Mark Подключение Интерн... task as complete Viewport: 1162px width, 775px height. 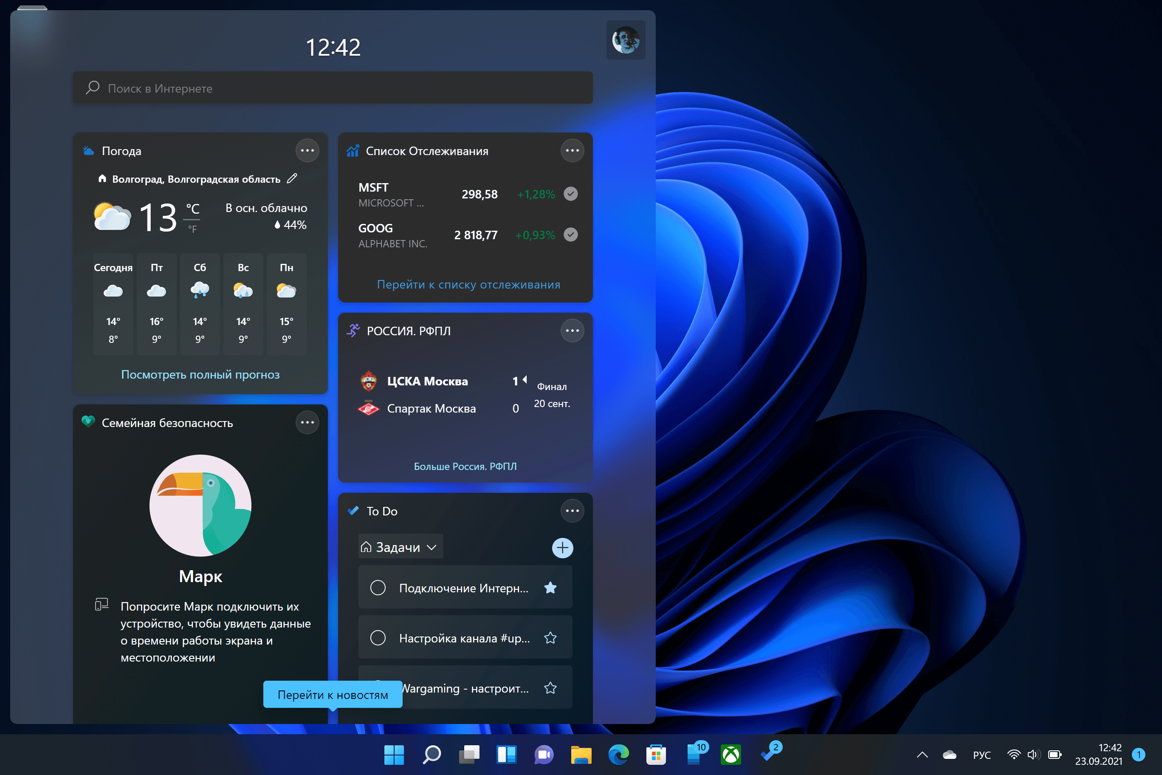pos(378,588)
